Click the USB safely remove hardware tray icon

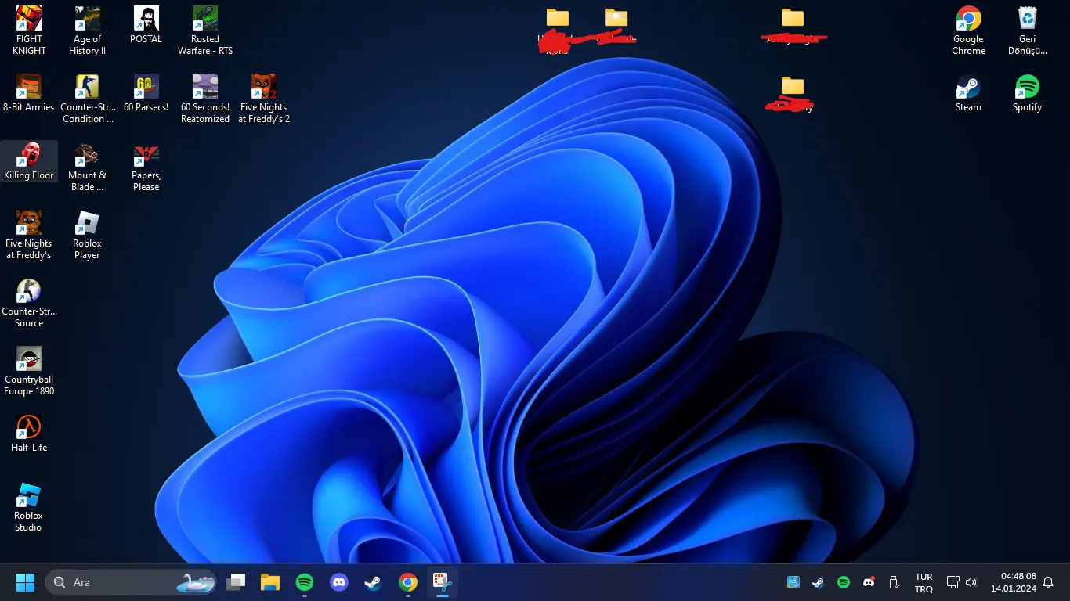[894, 582]
